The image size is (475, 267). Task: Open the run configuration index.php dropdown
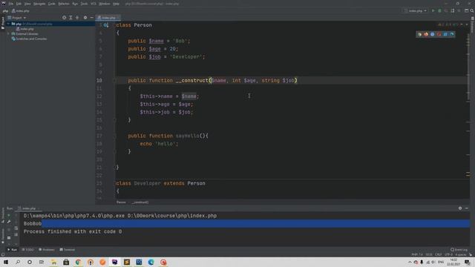(x=416, y=10)
